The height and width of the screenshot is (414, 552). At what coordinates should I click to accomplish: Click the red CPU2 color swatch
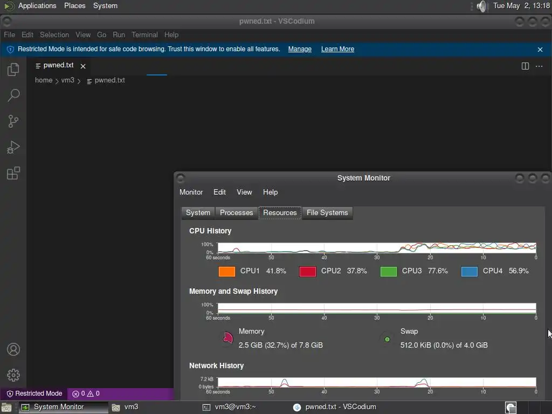coord(308,272)
